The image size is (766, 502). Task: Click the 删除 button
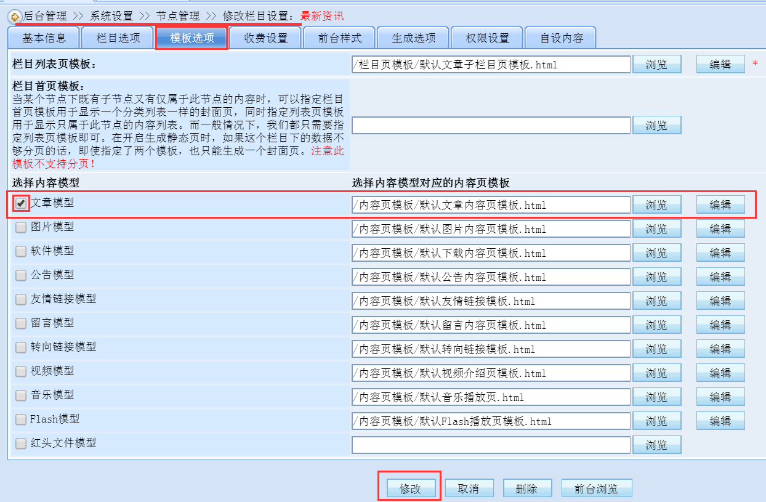click(527, 488)
